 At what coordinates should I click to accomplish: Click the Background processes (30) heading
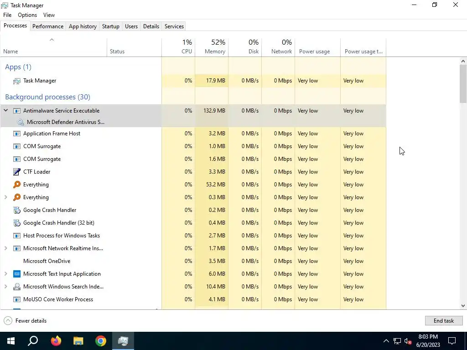click(47, 97)
